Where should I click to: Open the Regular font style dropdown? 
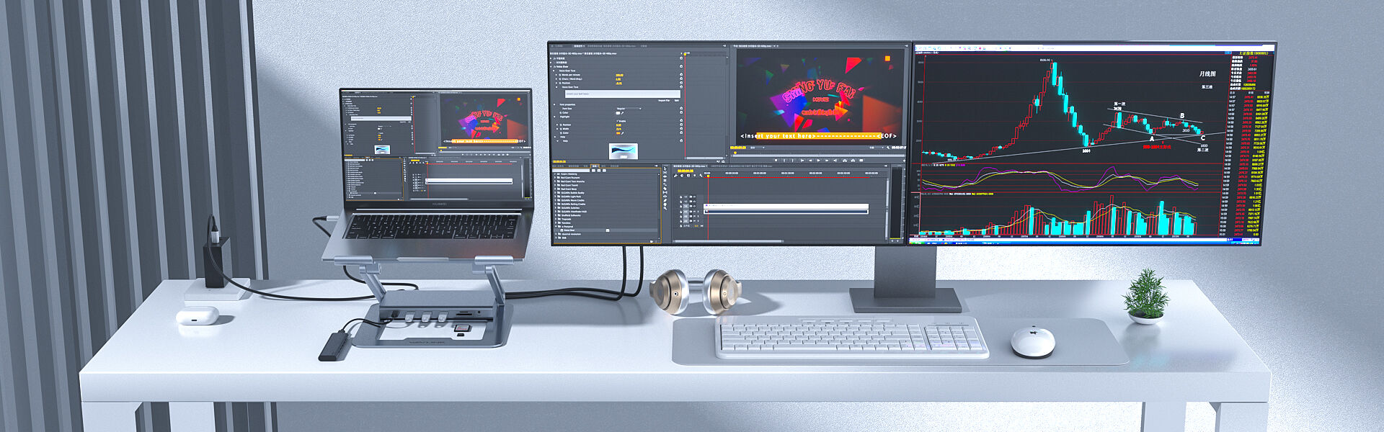pos(629,109)
